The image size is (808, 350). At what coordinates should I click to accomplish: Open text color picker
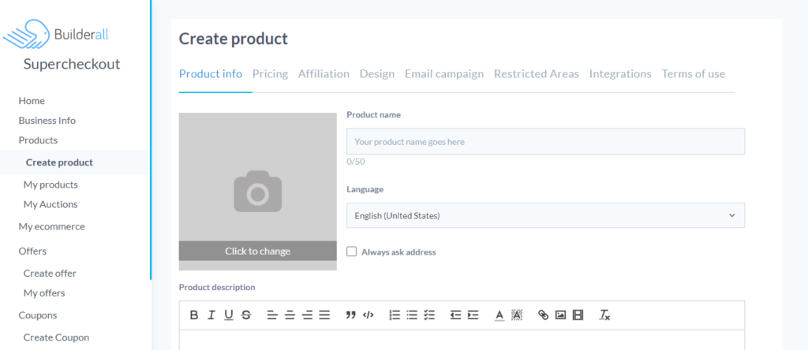pos(499,315)
